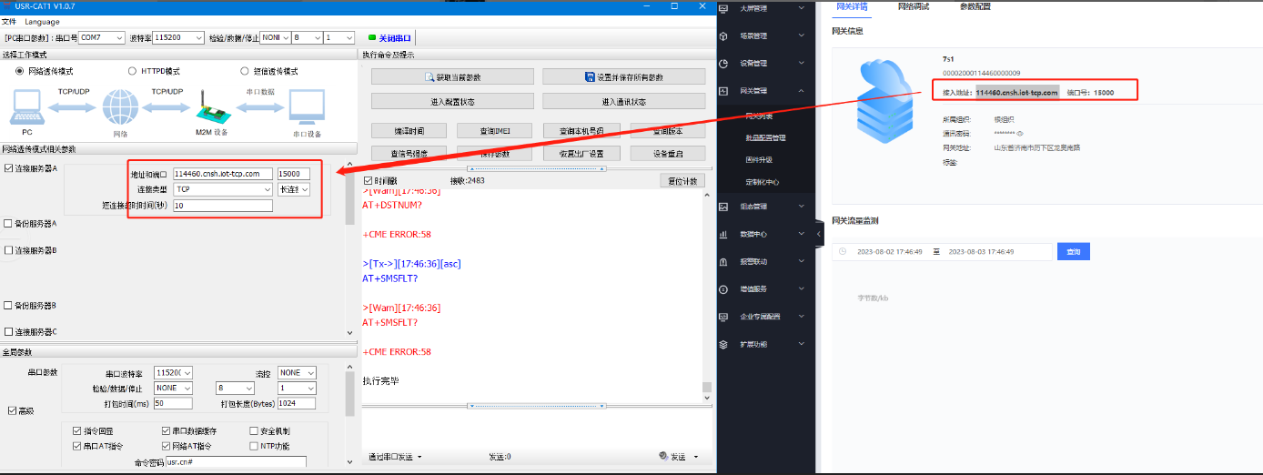Click the 设备管理 pie icon in sidebar

tap(723, 64)
